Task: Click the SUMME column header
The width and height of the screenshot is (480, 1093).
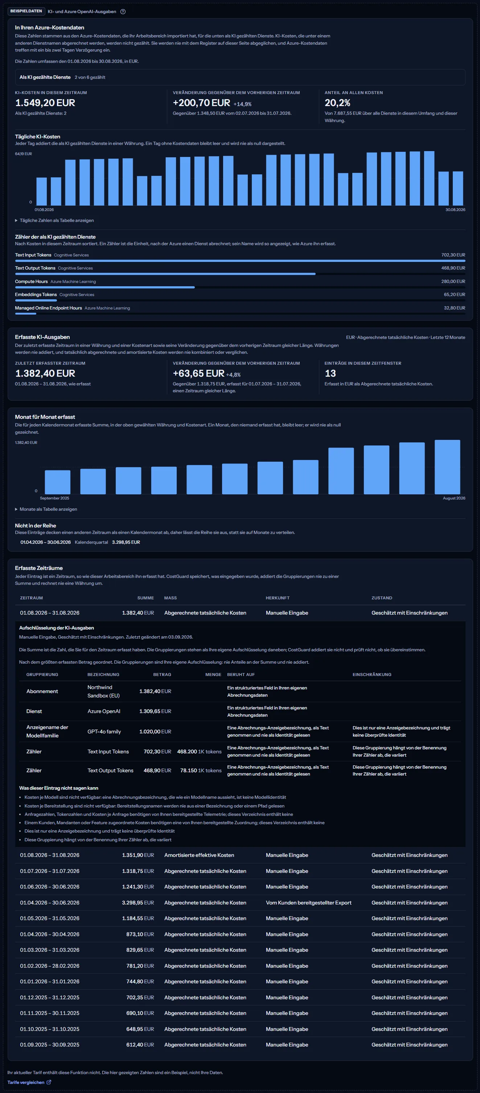Action: coord(146,598)
